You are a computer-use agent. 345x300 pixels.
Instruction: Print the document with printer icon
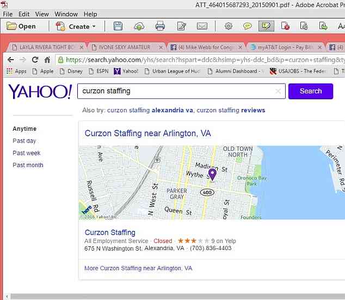[160, 26]
